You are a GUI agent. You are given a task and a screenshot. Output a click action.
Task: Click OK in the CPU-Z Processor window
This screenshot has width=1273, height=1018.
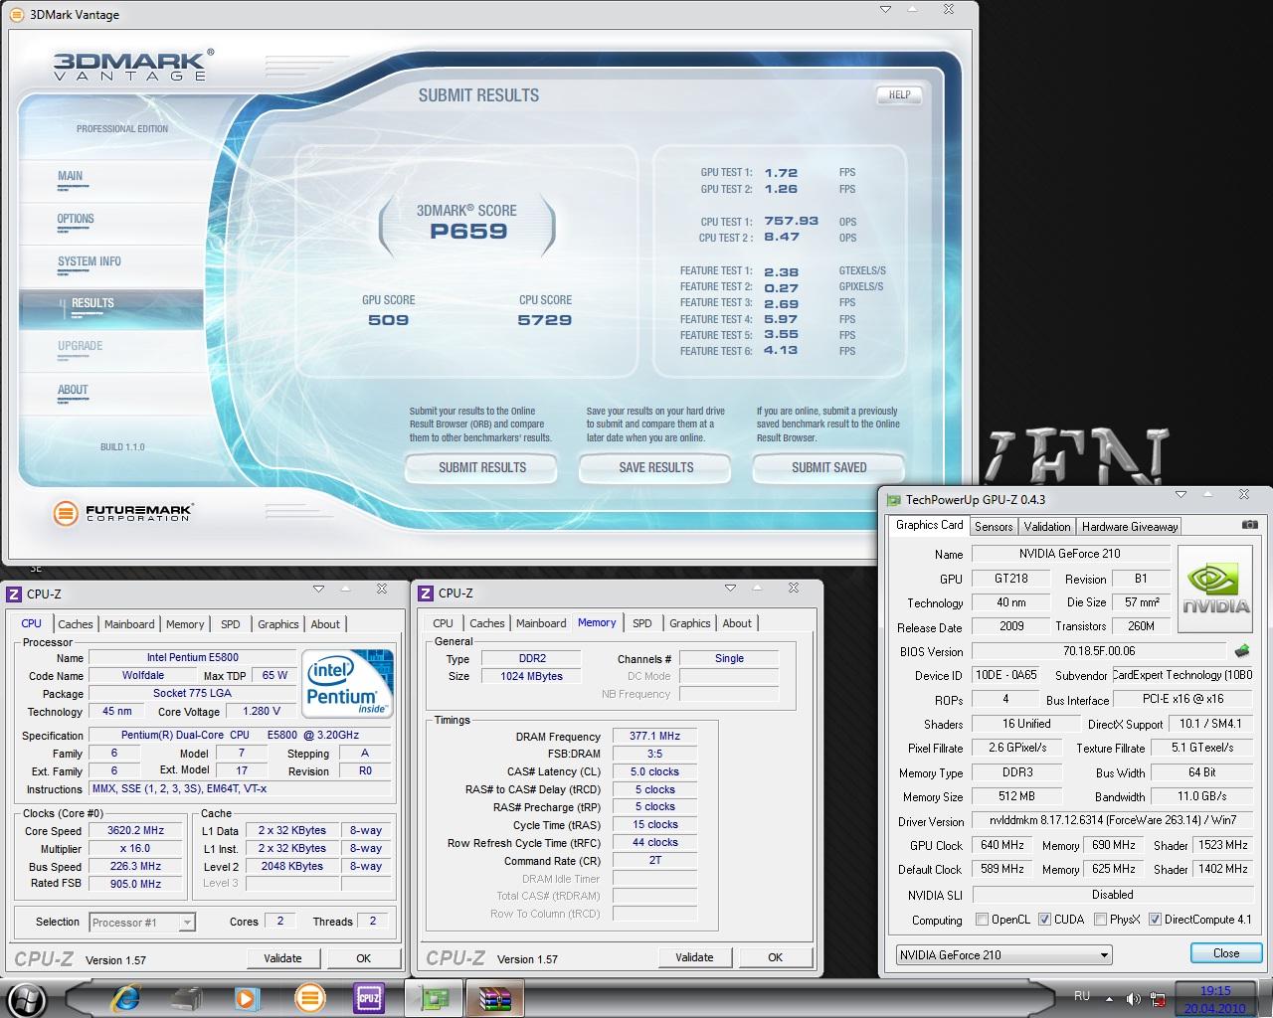pos(363,958)
